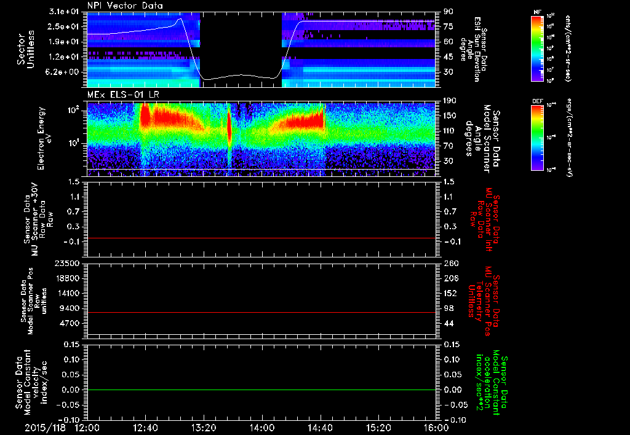Click the '23500' scanner position tick value
Screen dimensions: 630x435
[x=68, y=264]
